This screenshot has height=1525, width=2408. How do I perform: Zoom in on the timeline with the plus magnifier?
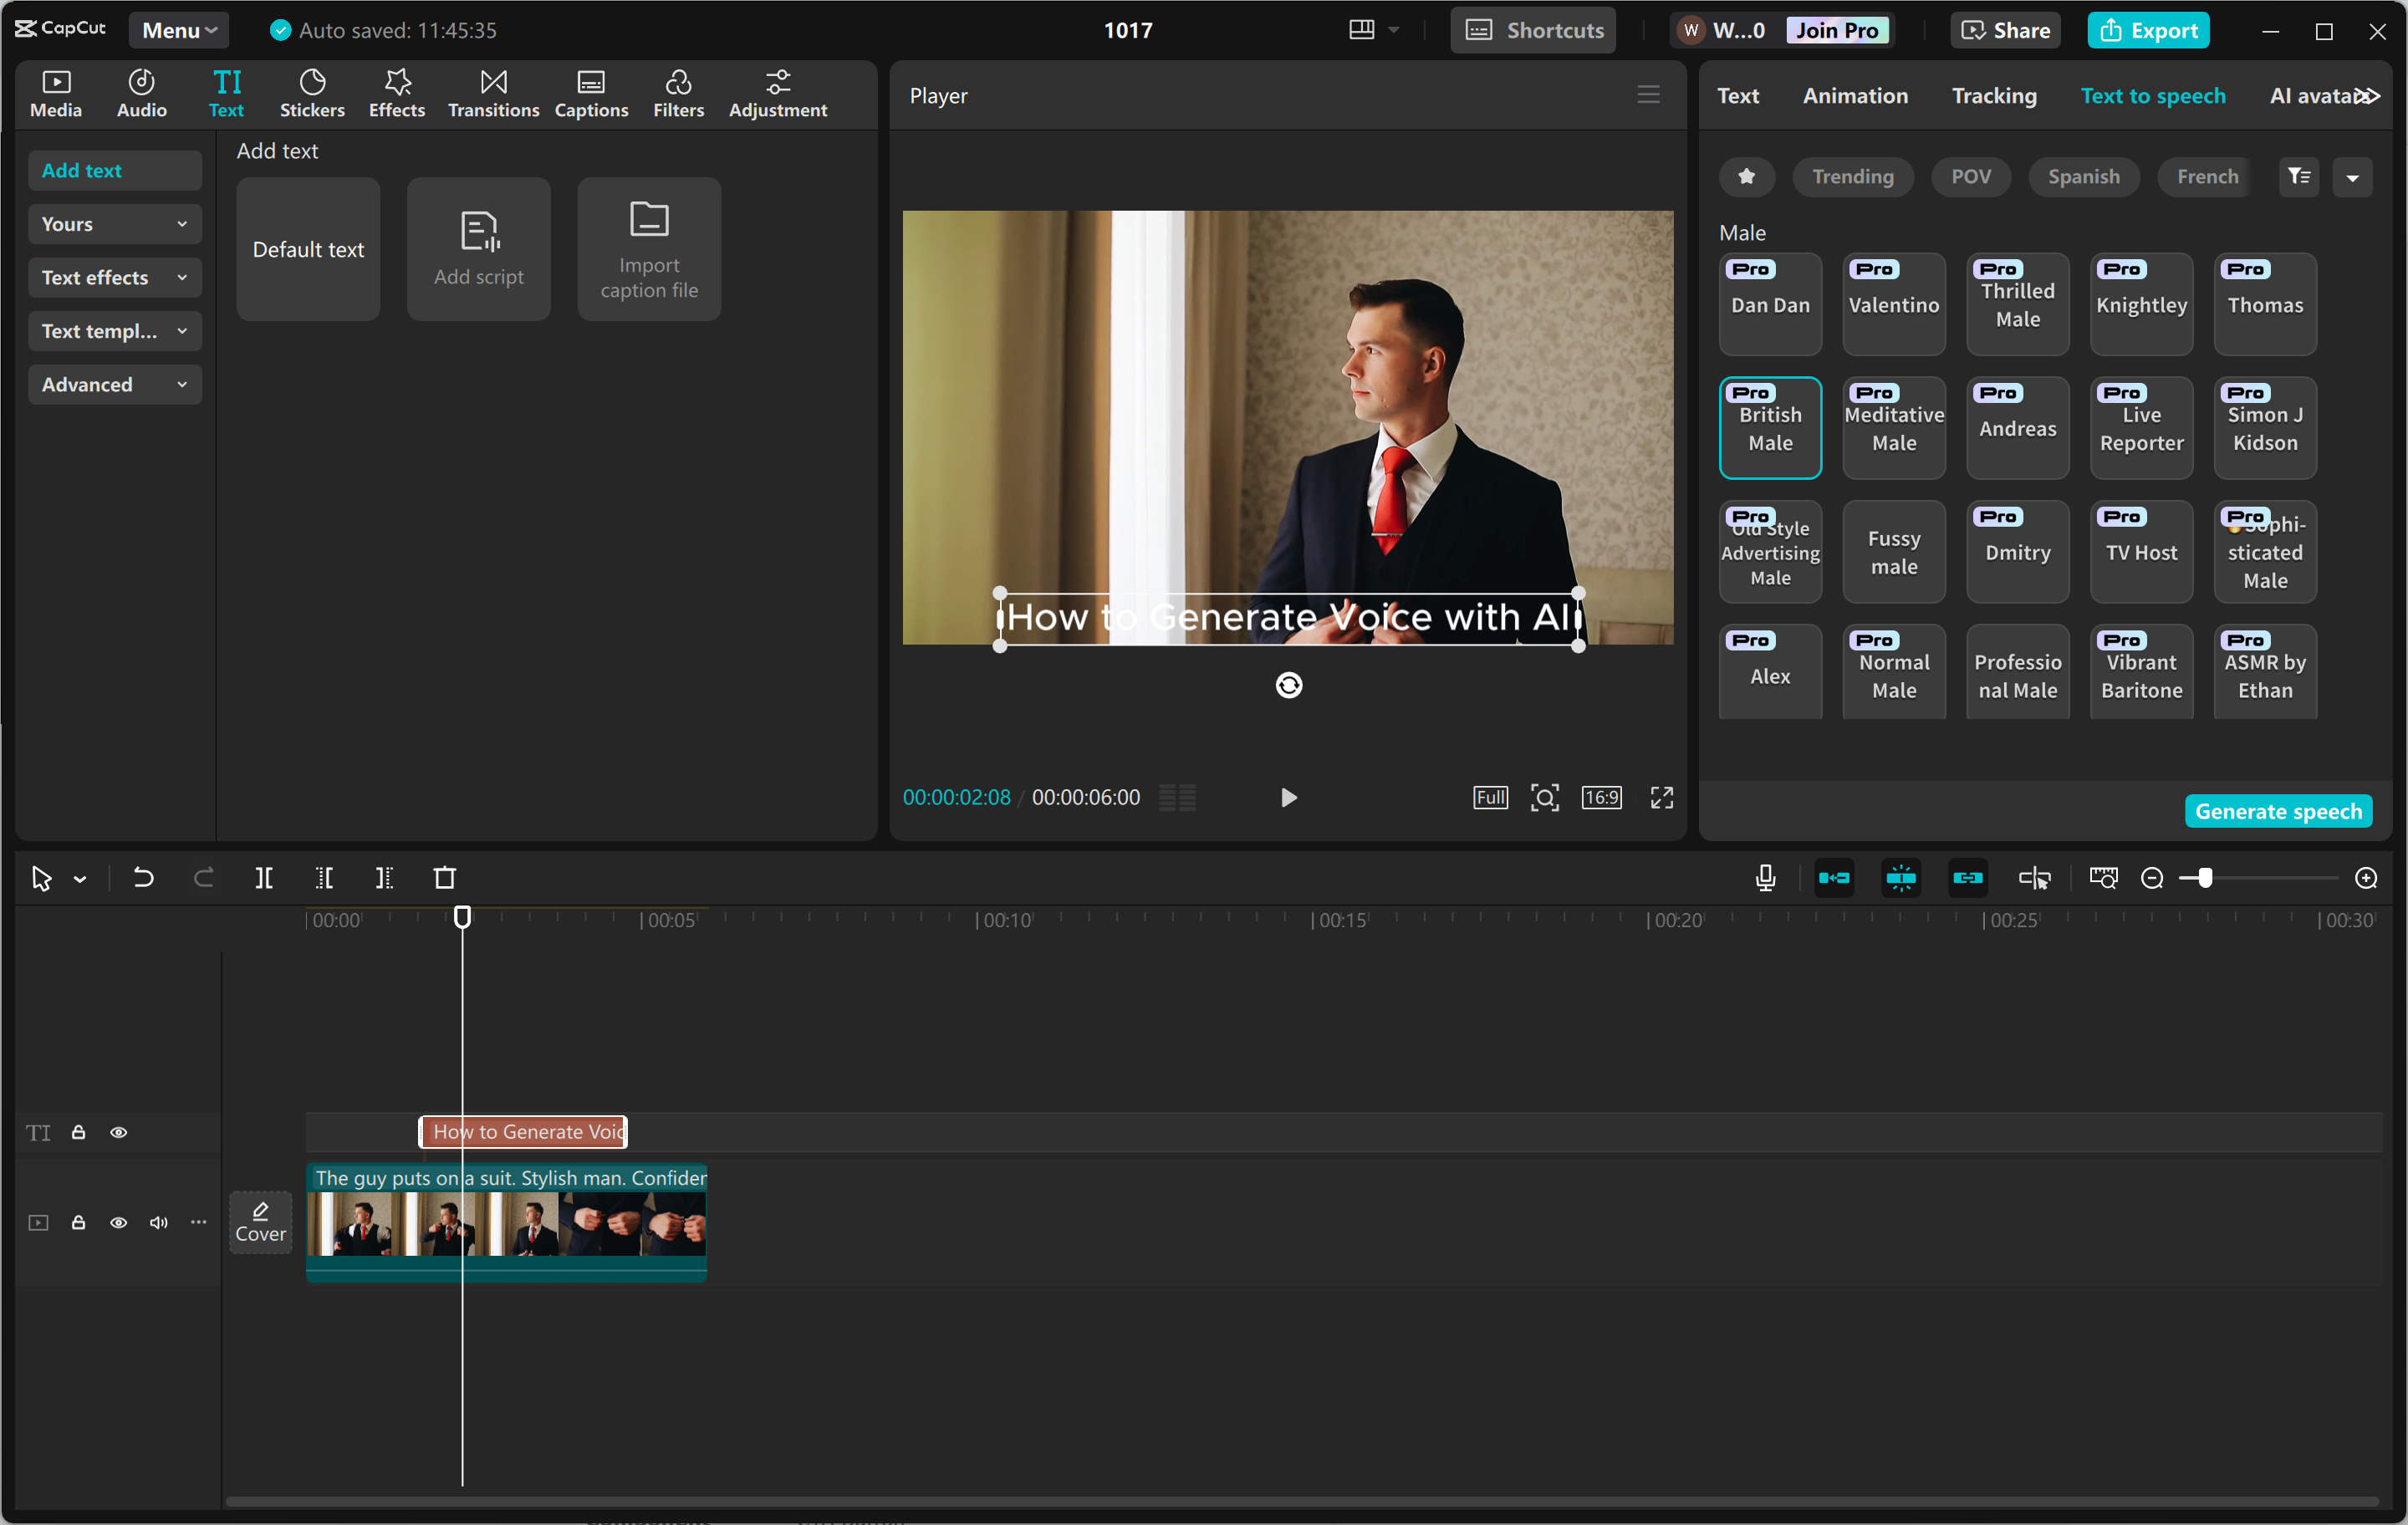(x=2367, y=878)
